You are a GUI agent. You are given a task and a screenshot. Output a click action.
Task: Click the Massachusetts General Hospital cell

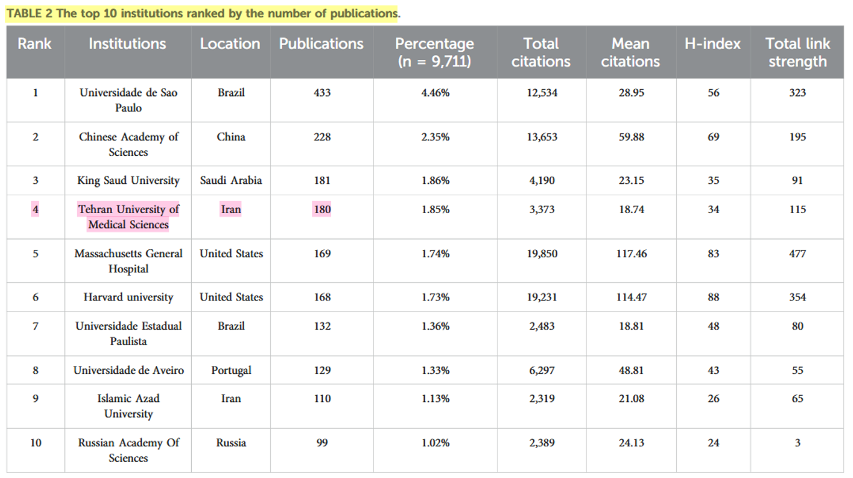128,261
